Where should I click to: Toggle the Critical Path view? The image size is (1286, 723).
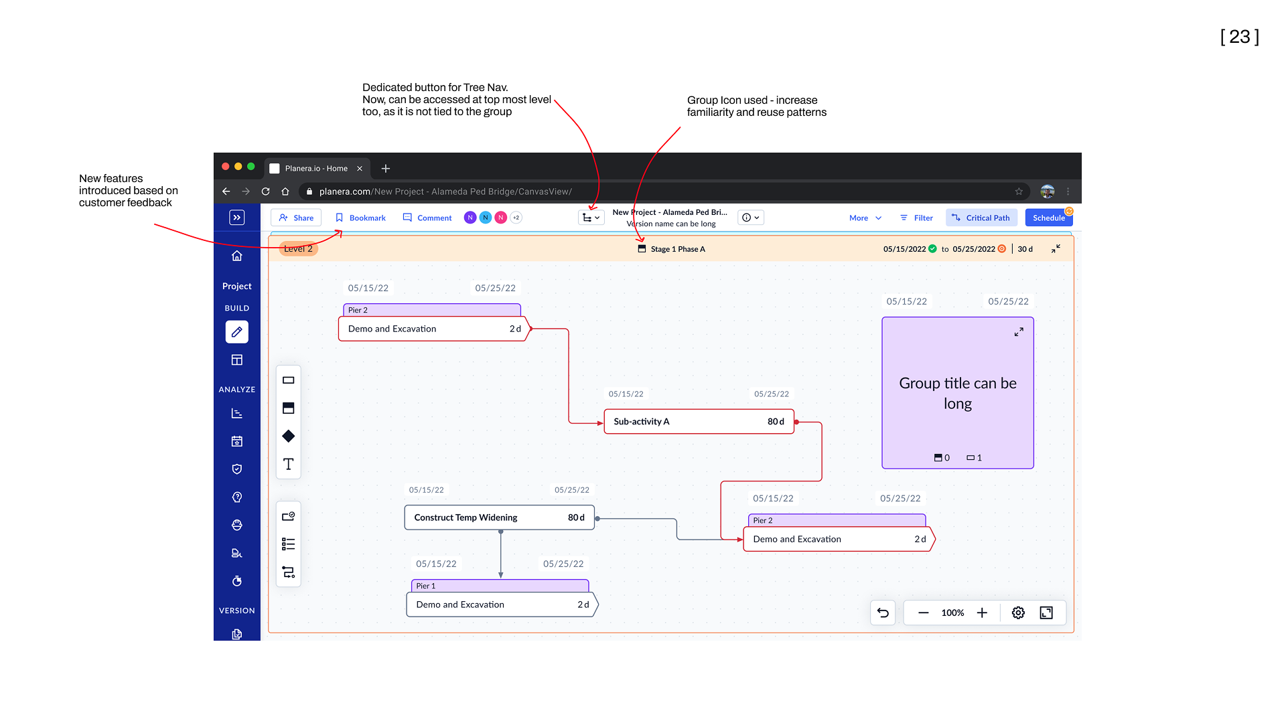tap(981, 218)
